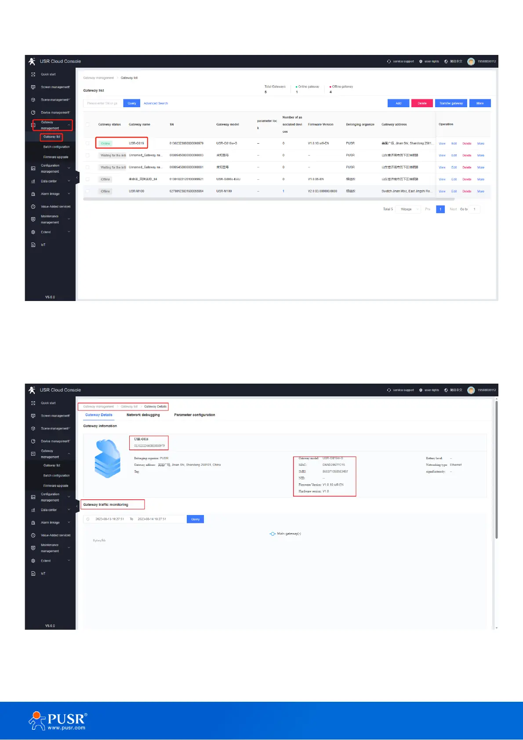Expand Data center chevron in Gateway list screenshot
523x740 pixels.
coord(69,181)
